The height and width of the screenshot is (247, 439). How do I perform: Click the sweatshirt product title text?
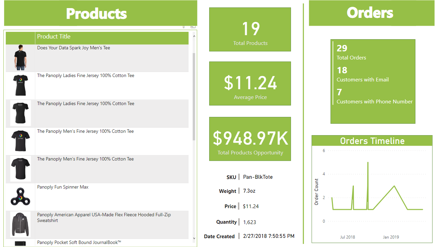[x=104, y=217]
